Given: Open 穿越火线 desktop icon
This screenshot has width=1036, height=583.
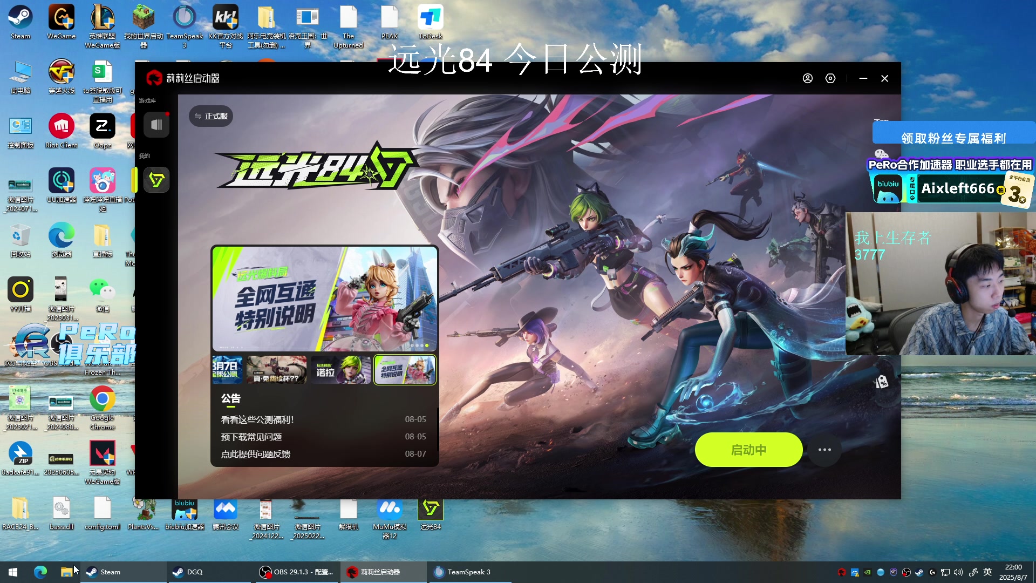Looking at the screenshot, I should pos(62,77).
